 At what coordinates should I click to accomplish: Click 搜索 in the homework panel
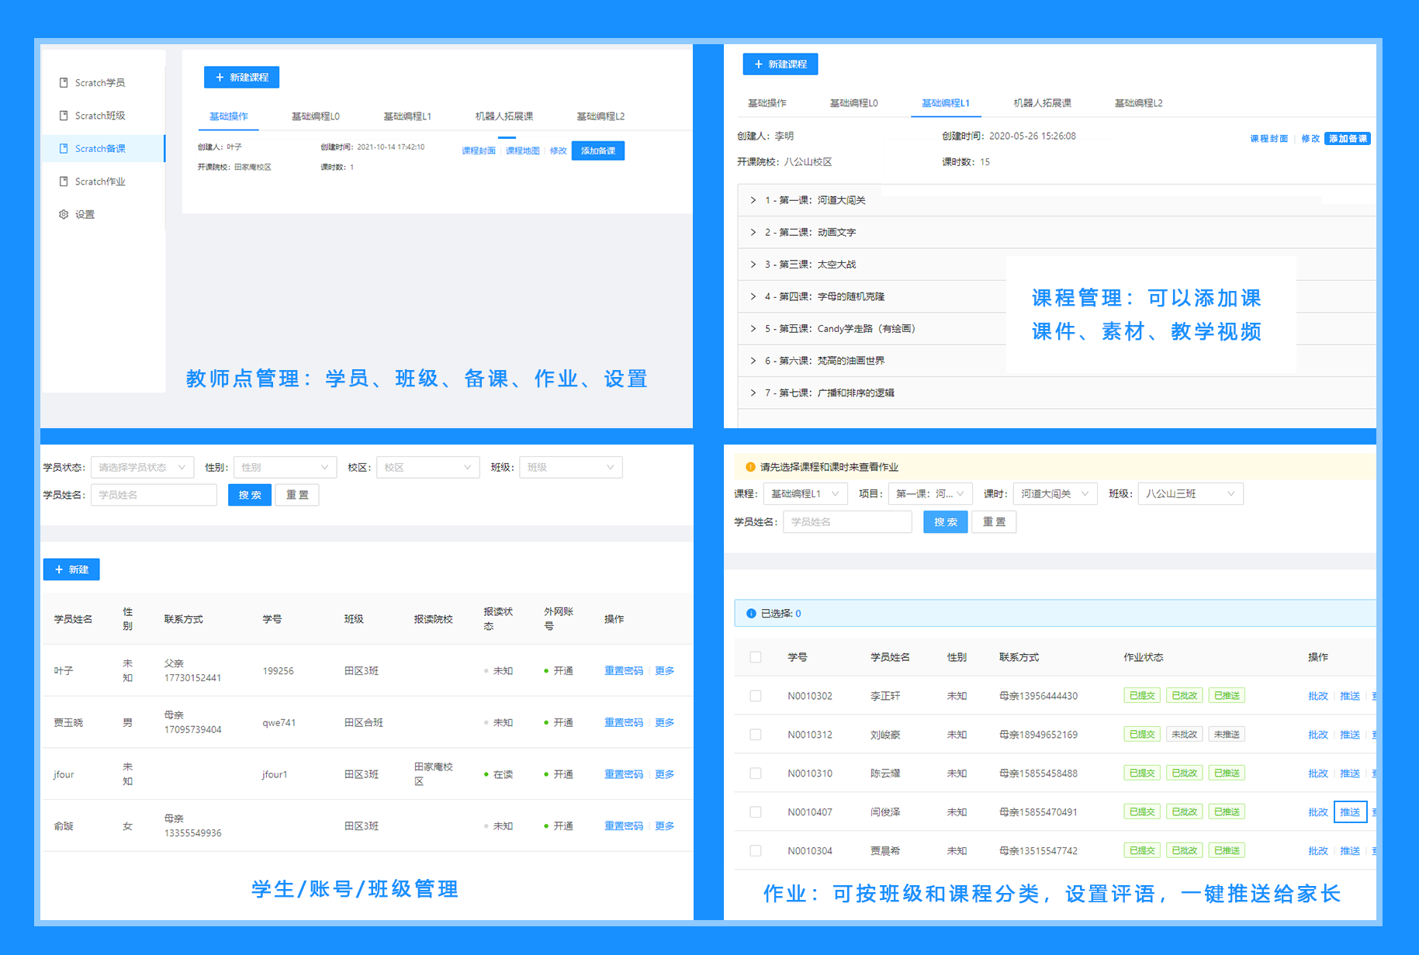(946, 522)
